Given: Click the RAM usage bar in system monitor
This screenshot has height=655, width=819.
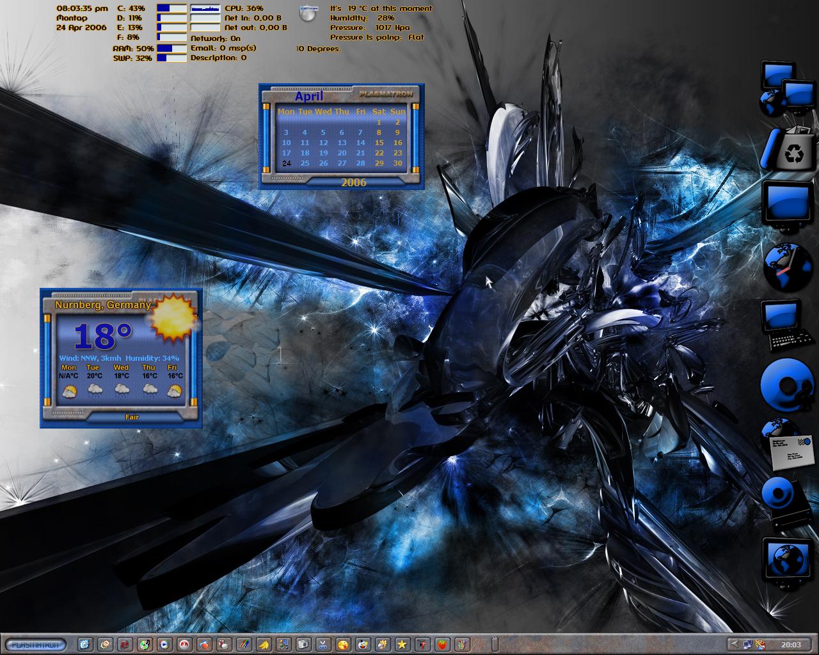Looking at the screenshot, I should 171,48.
